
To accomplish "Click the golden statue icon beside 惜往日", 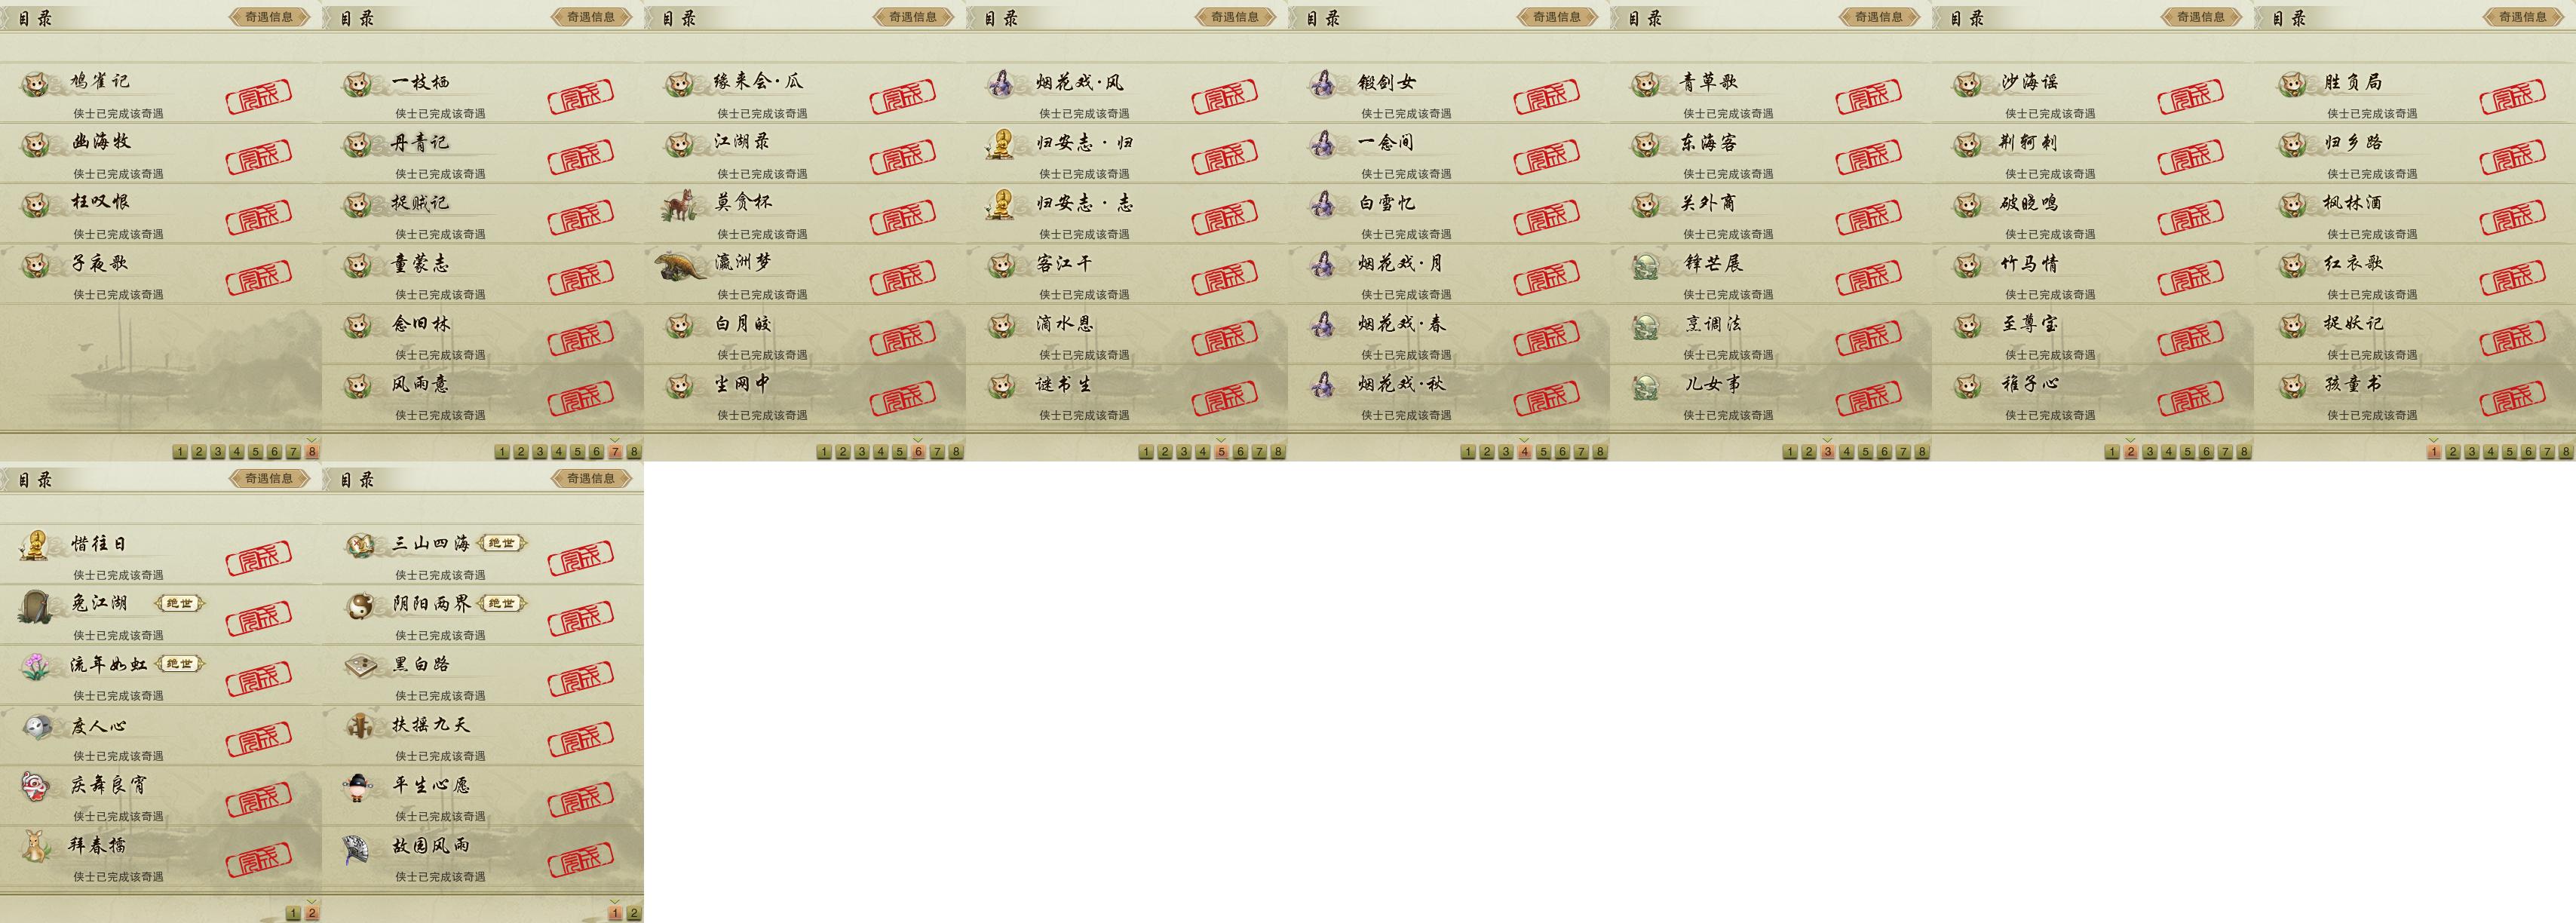I will click(36, 546).
